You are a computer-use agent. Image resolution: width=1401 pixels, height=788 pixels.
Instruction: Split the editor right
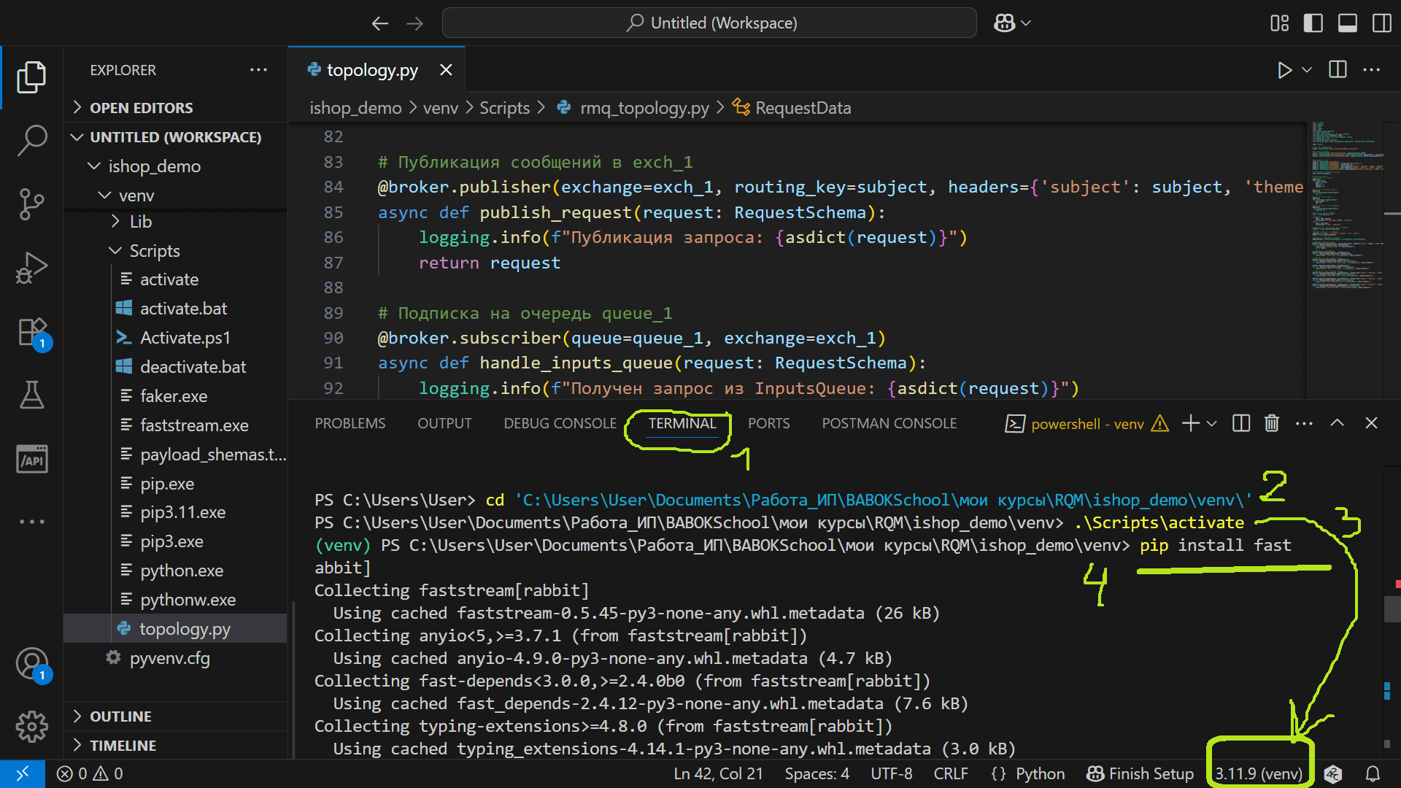pyautogui.click(x=1338, y=70)
